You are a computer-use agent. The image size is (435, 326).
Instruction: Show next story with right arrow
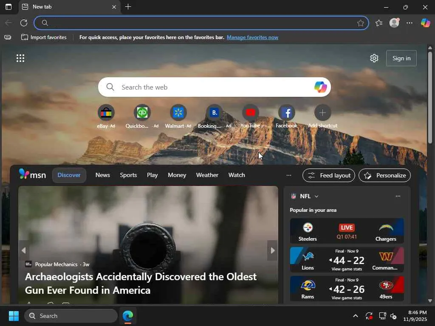[x=272, y=250]
